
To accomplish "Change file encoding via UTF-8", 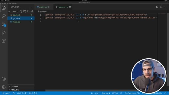I will 115,93.
